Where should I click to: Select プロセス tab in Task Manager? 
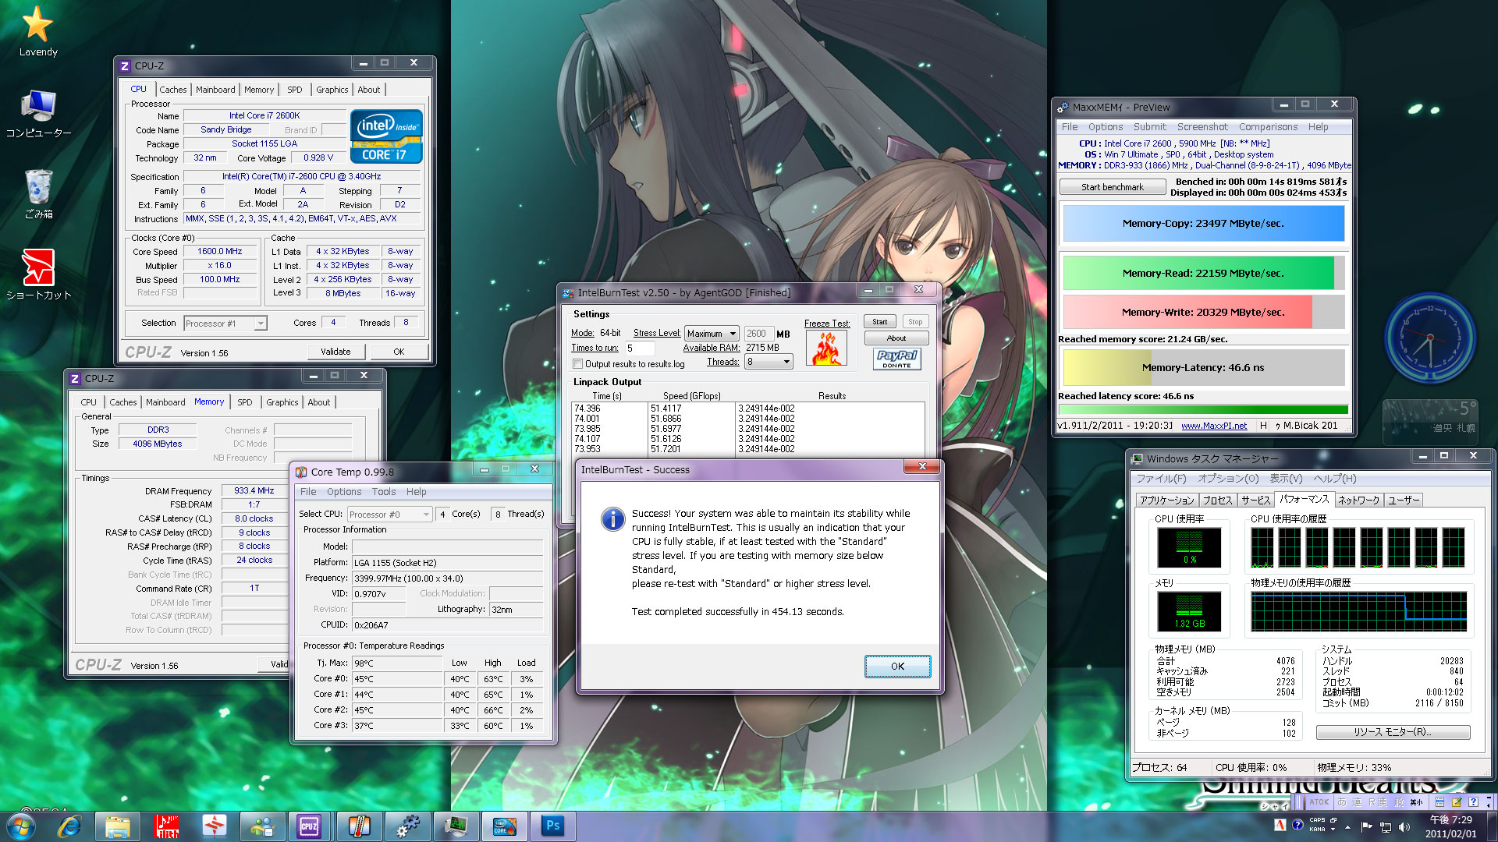(x=1217, y=501)
